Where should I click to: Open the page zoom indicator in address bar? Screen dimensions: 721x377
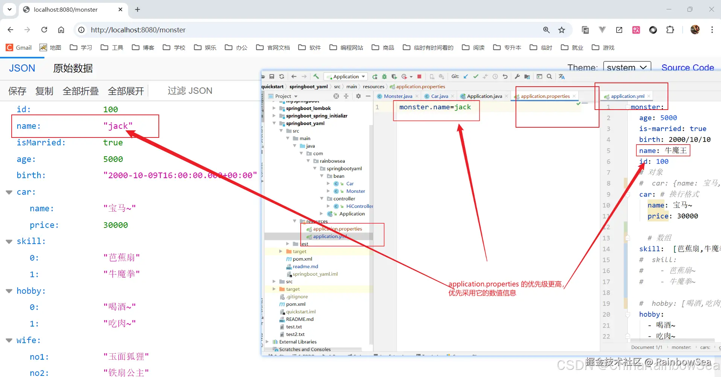pos(546,30)
